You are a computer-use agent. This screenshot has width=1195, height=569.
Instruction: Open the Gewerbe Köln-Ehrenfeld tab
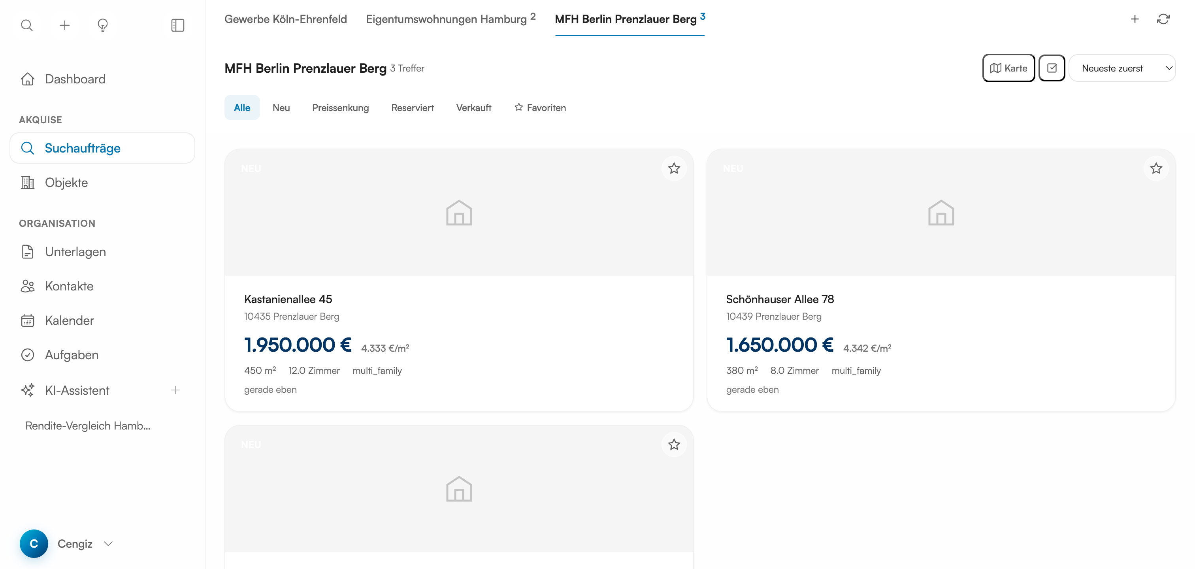286,19
